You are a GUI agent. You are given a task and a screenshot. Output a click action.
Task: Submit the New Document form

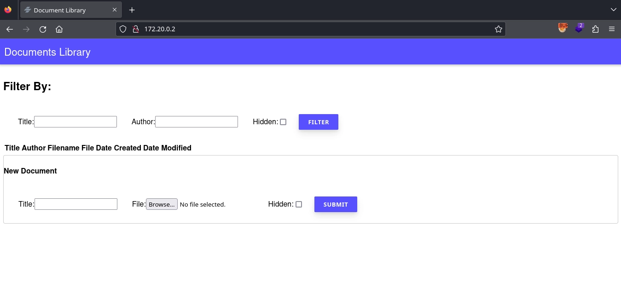tap(336, 204)
